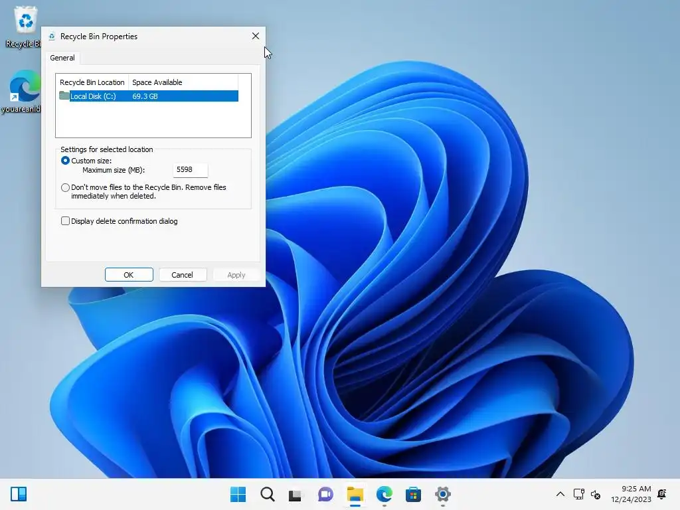This screenshot has width=680, height=510.
Task: Open taskbar Search
Action: [x=268, y=494]
